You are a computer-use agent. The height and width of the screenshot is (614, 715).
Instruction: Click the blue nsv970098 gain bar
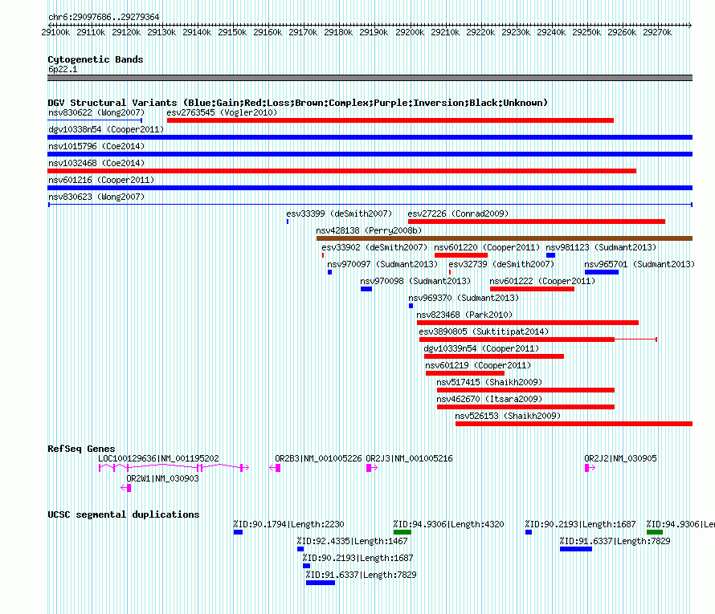point(366,289)
